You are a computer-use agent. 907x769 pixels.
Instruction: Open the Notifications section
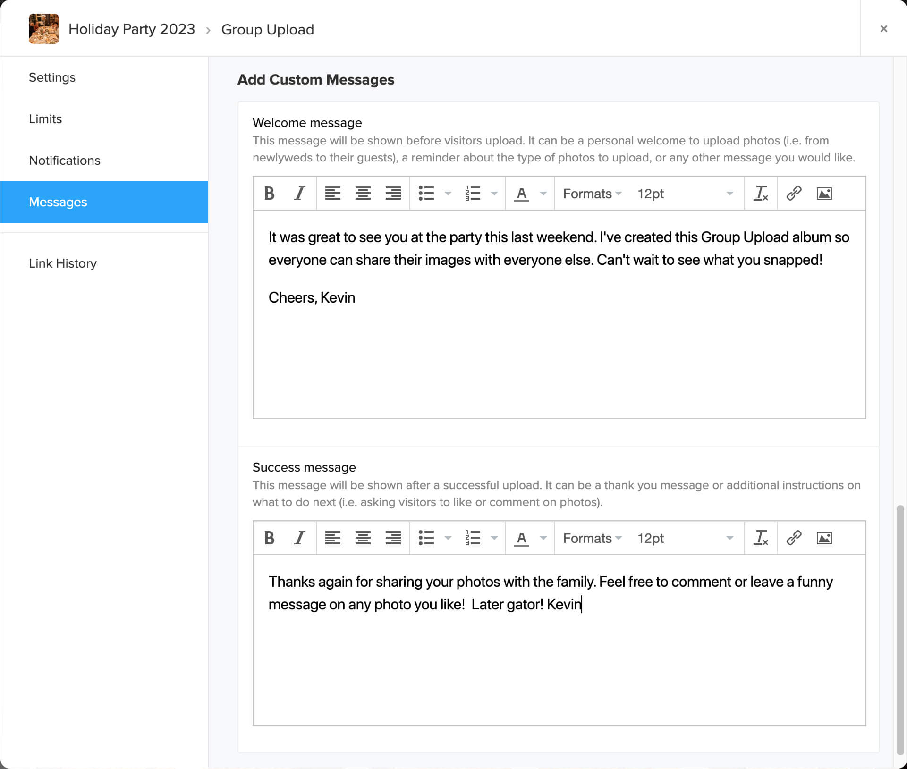(65, 161)
